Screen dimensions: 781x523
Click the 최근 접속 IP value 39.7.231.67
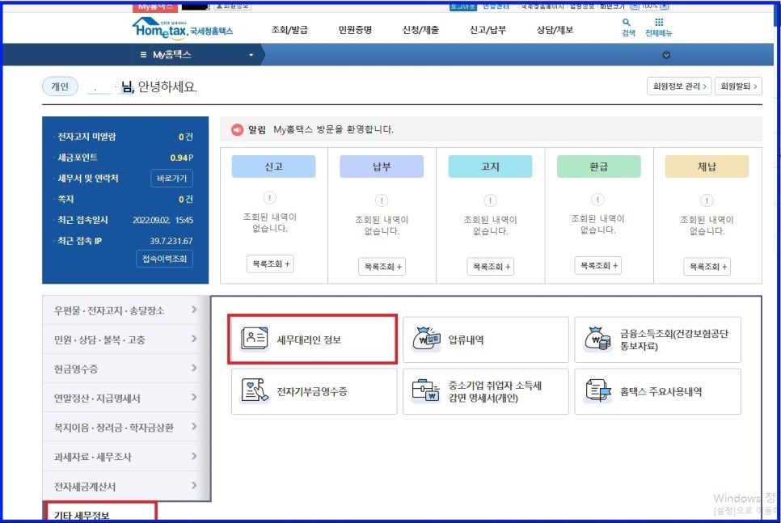(x=171, y=241)
